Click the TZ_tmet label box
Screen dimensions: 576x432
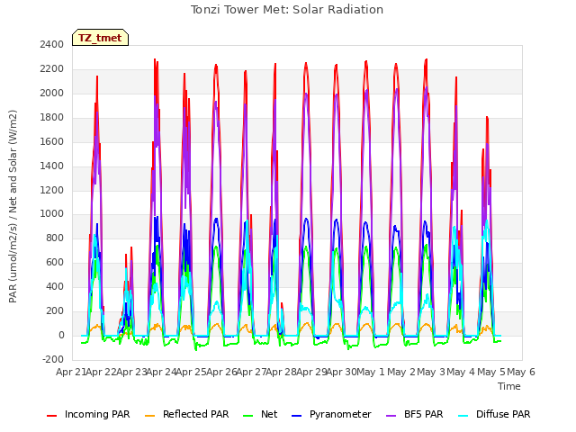tap(100, 38)
